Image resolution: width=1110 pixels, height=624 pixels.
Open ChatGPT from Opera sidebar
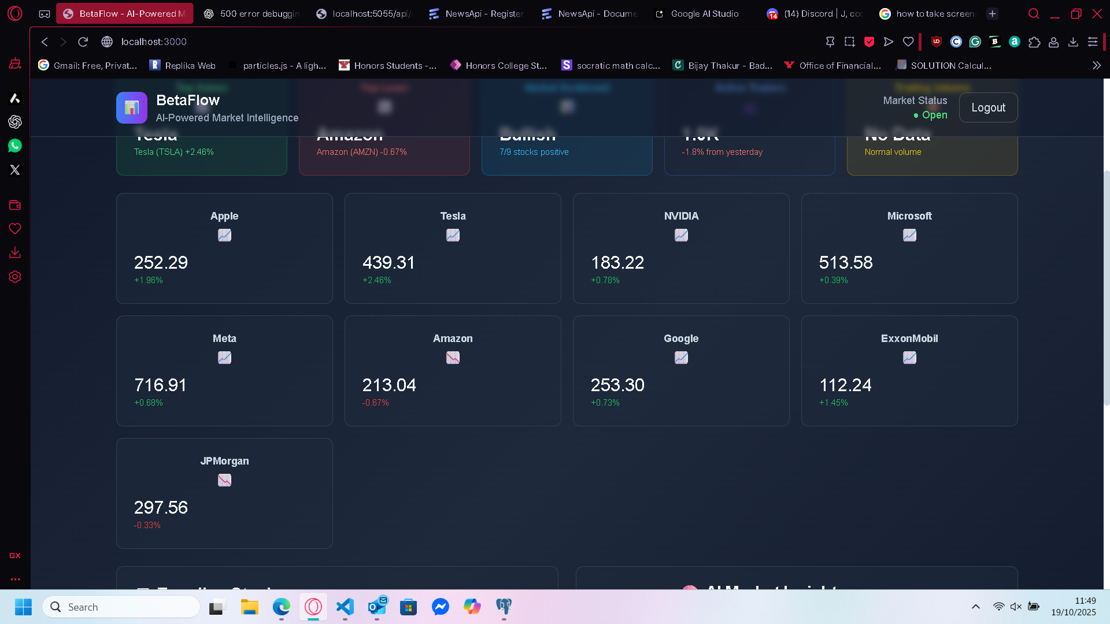coord(15,122)
